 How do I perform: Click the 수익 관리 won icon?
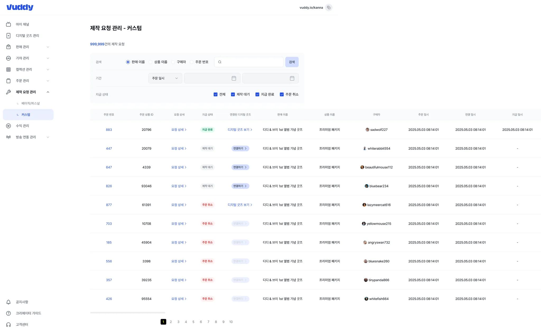point(8,126)
